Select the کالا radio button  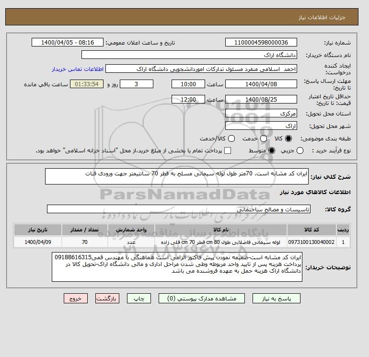(288, 138)
